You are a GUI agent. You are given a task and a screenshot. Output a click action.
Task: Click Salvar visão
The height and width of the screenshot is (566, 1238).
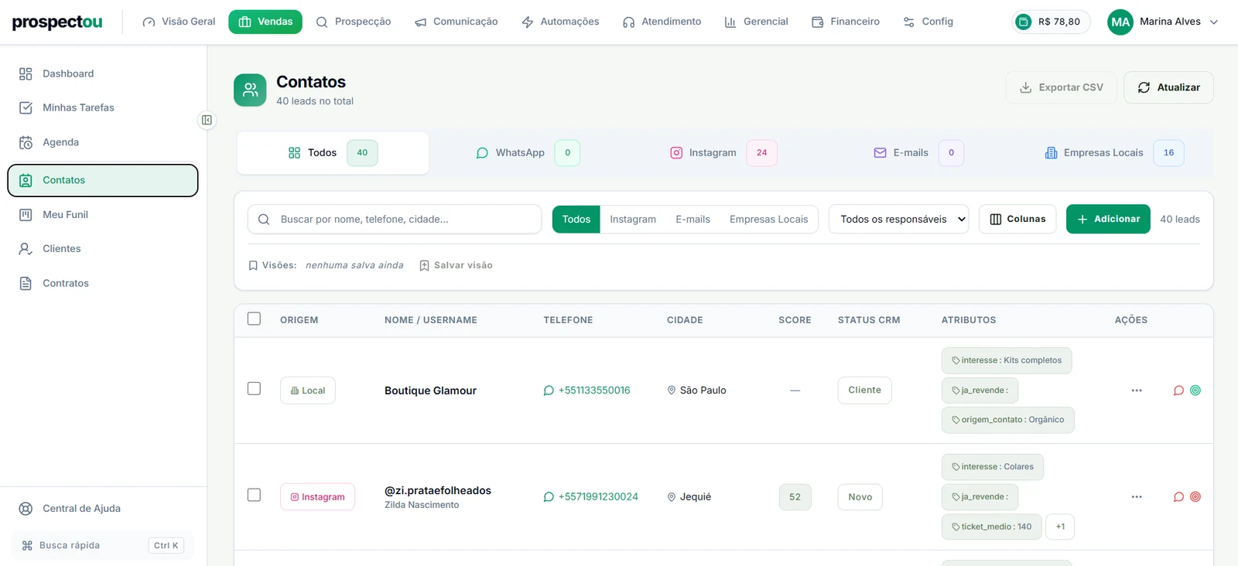click(456, 265)
